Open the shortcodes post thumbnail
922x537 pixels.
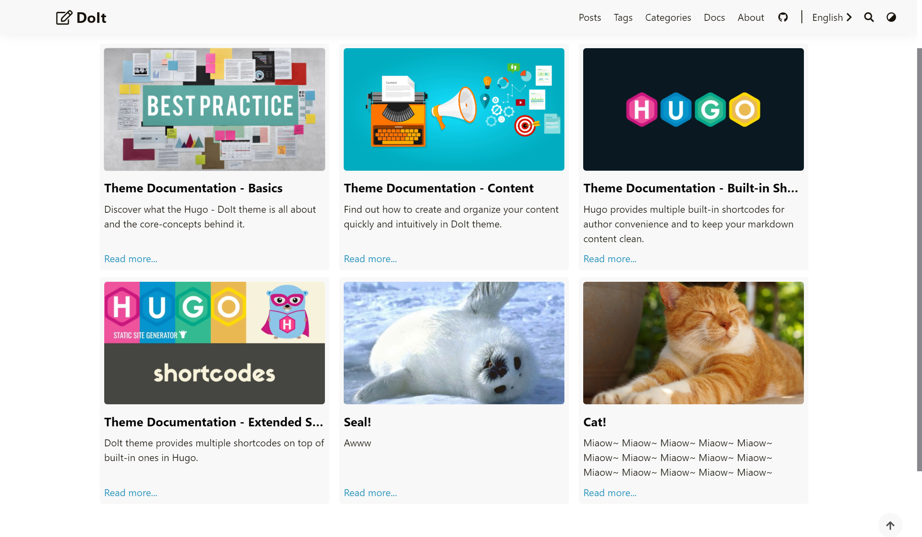(x=215, y=343)
